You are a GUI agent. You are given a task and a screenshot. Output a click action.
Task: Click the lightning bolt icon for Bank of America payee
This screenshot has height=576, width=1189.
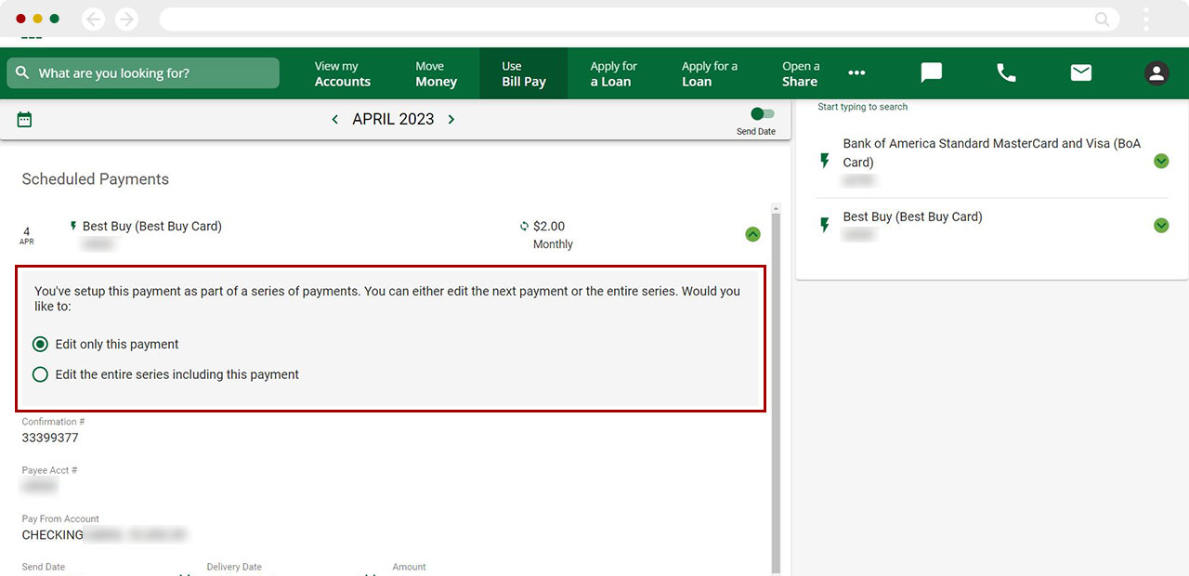(x=824, y=162)
